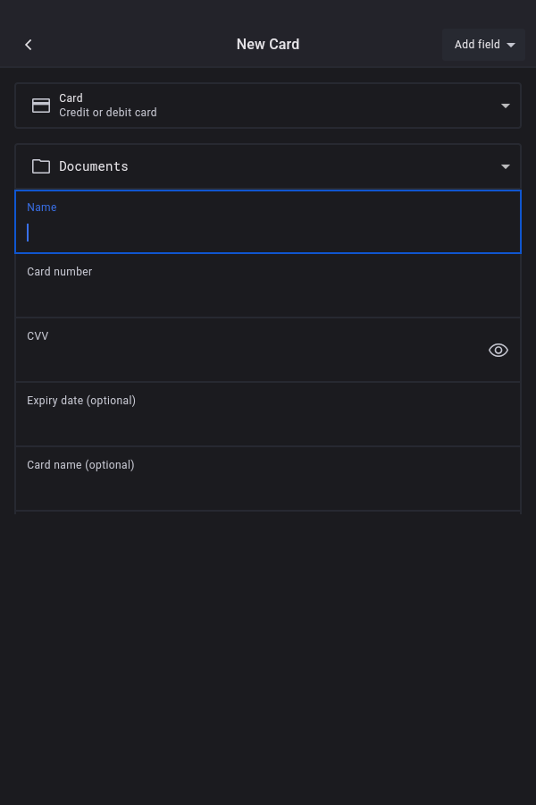Viewport: 536px width, 805px height.
Task: Open the Add field caret arrow
Action: pyautogui.click(x=511, y=45)
